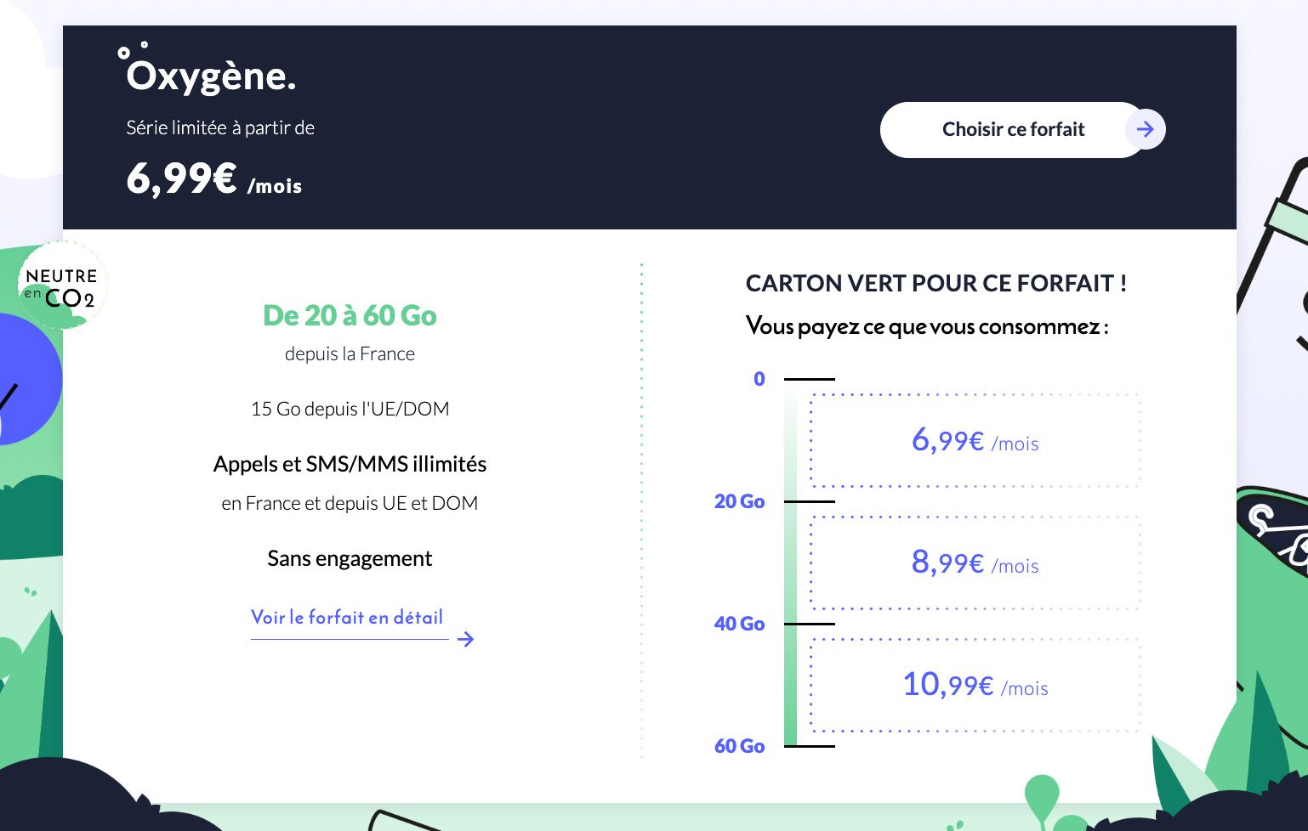Click the arrow next to Voir le forfait en détail
This screenshot has width=1308, height=831.
point(465,639)
